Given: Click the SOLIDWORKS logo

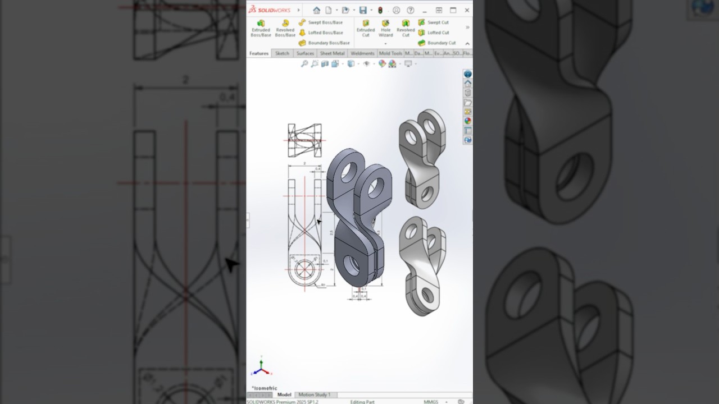Looking at the screenshot, I should (x=270, y=10).
